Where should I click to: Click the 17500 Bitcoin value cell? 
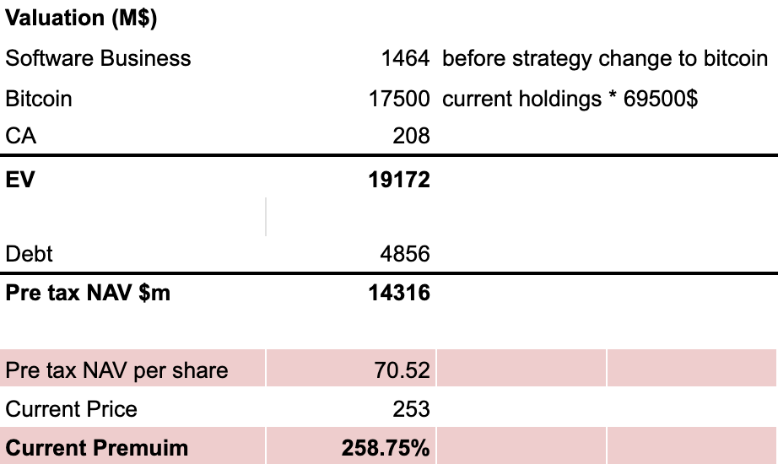pyautogui.click(x=399, y=99)
